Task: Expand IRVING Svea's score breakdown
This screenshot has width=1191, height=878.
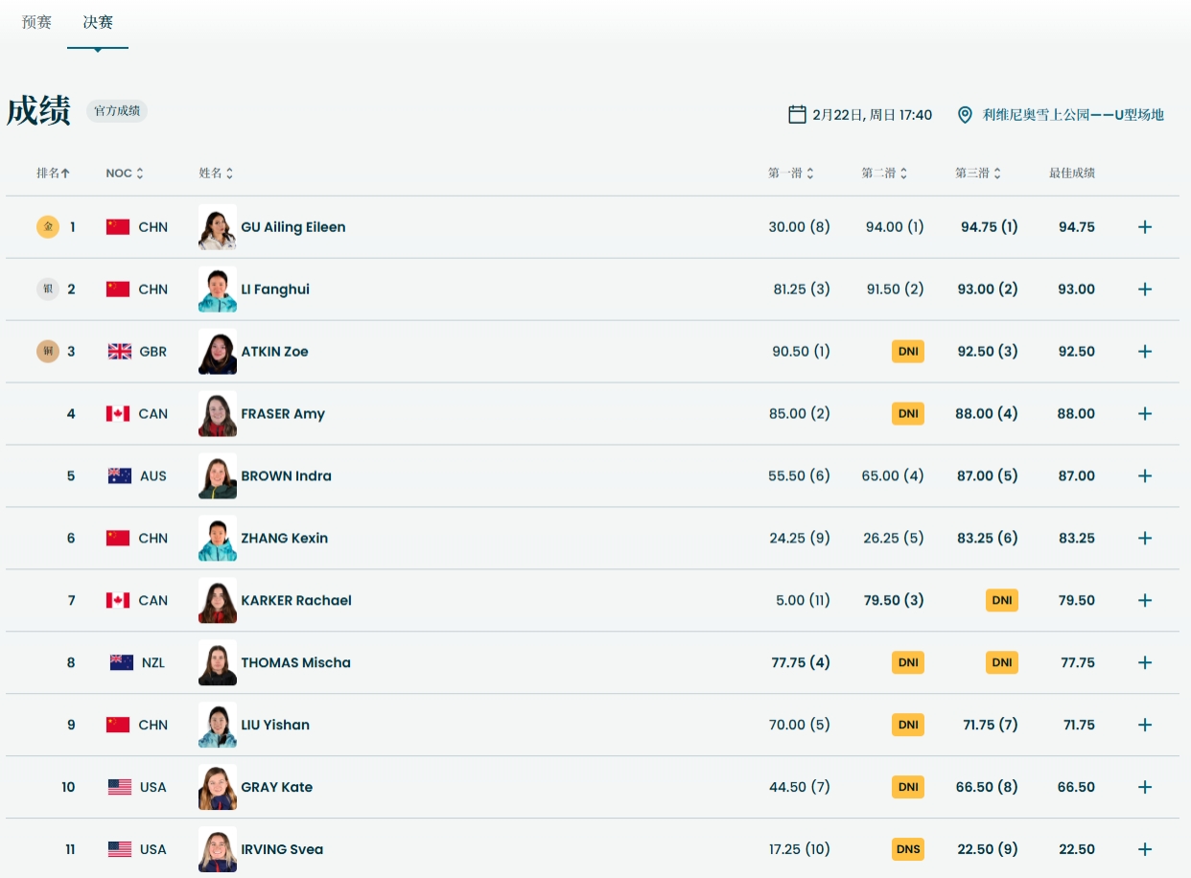Action: [1144, 849]
